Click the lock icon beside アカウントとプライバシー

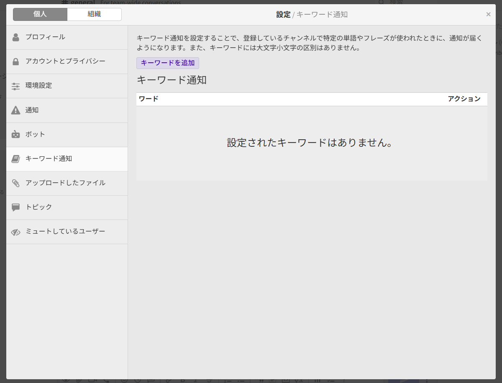click(x=15, y=61)
